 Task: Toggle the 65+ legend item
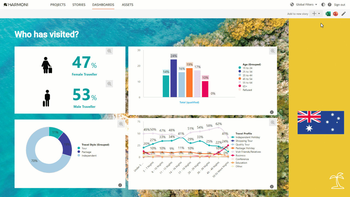[243, 86]
